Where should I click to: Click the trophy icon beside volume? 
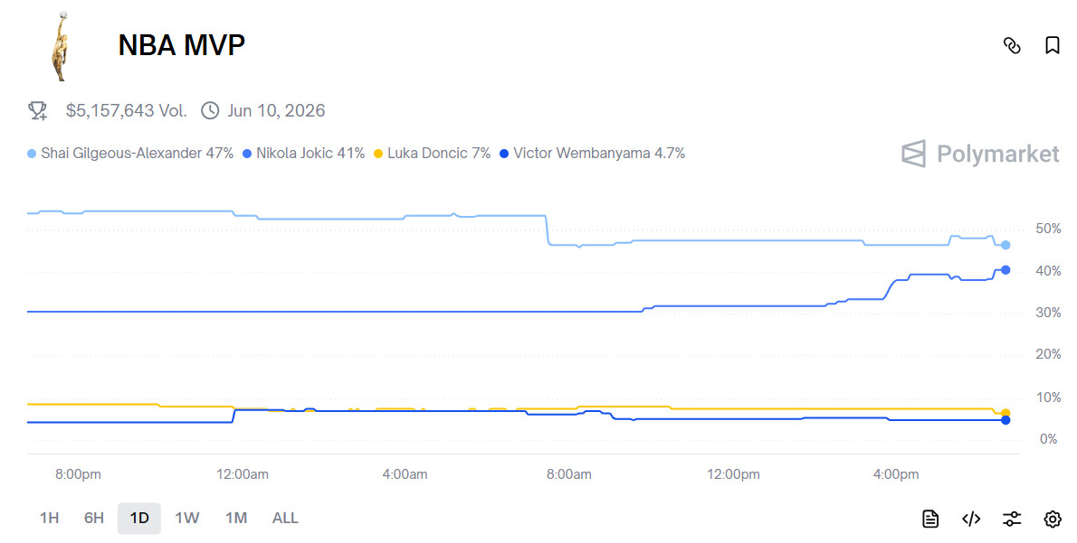tap(37, 110)
